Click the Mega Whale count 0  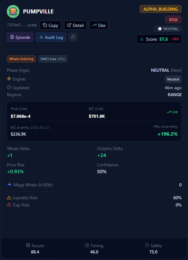coord(180,185)
